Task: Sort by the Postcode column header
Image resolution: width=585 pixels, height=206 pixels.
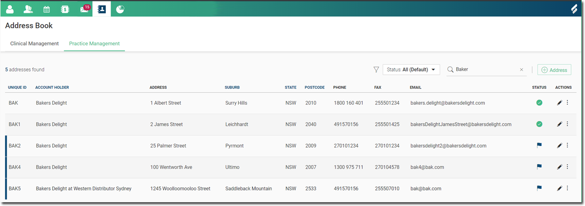Action: [x=315, y=88]
